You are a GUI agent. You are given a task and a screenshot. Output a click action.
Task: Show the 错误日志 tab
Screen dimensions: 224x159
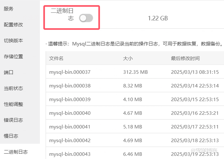pos(13,120)
